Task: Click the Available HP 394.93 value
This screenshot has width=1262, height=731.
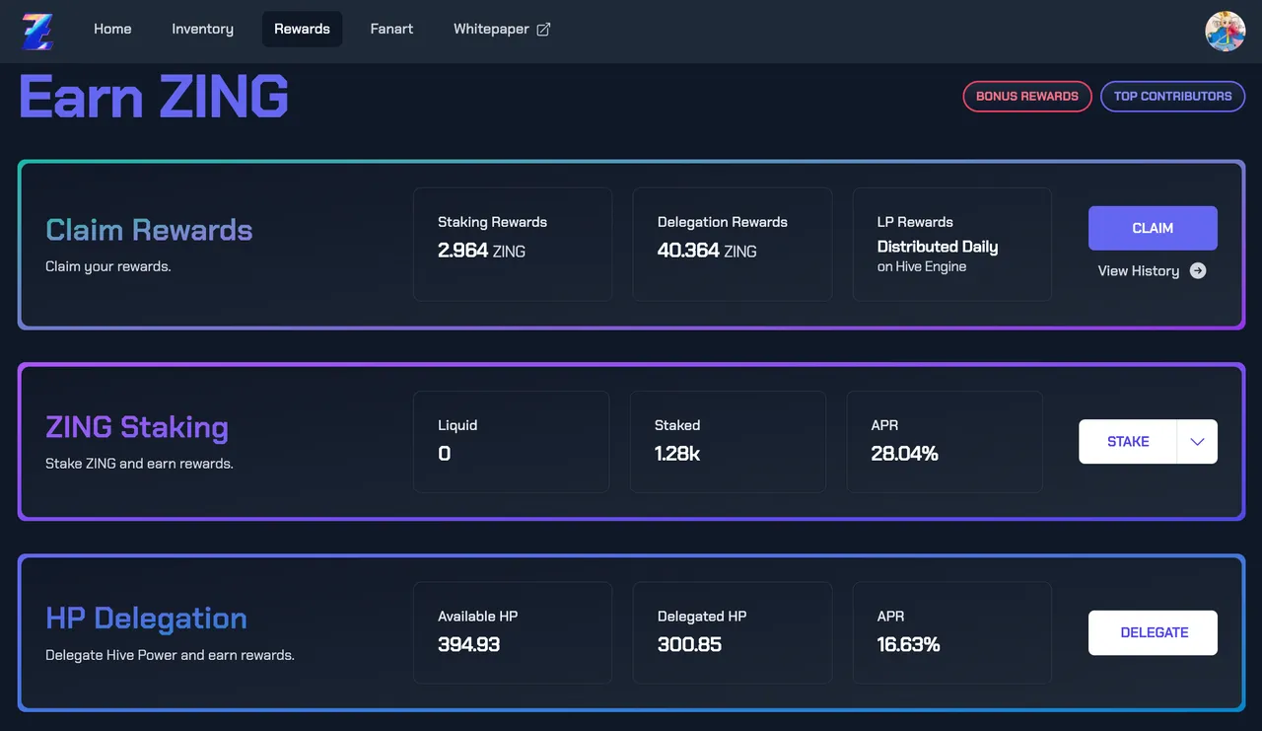Action: pos(468,644)
